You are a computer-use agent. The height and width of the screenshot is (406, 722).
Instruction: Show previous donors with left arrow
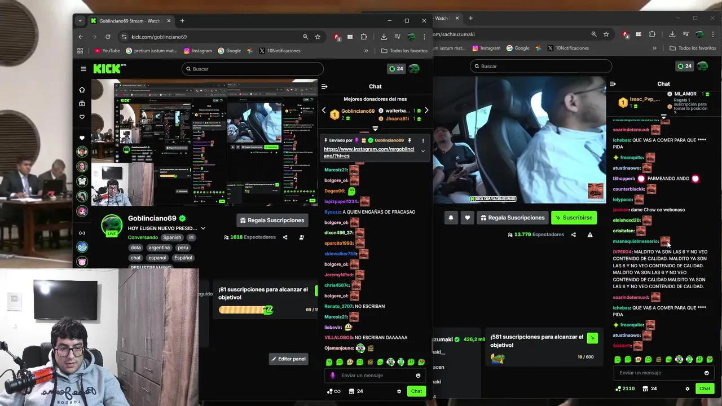(x=324, y=111)
